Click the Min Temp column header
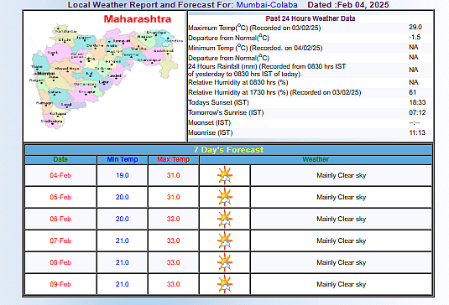This screenshot has height=305, width=449. pos(123,159)
